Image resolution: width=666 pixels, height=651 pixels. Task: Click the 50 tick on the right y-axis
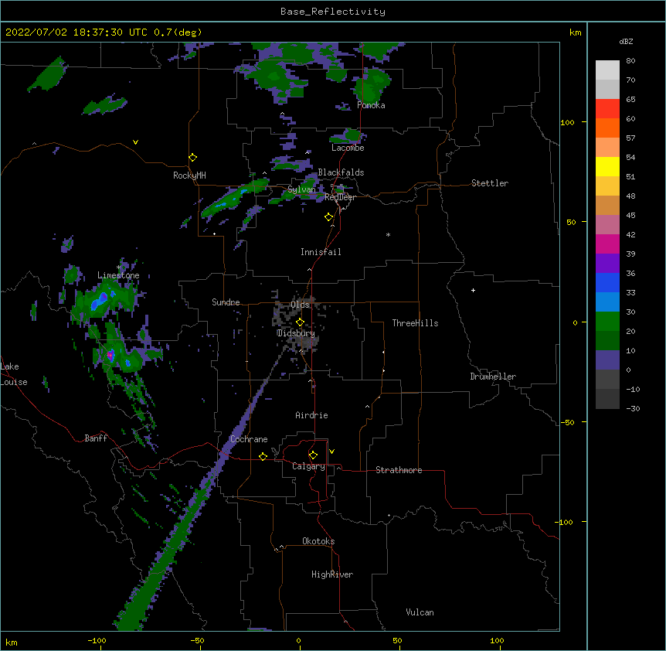[x=571, y=222]
